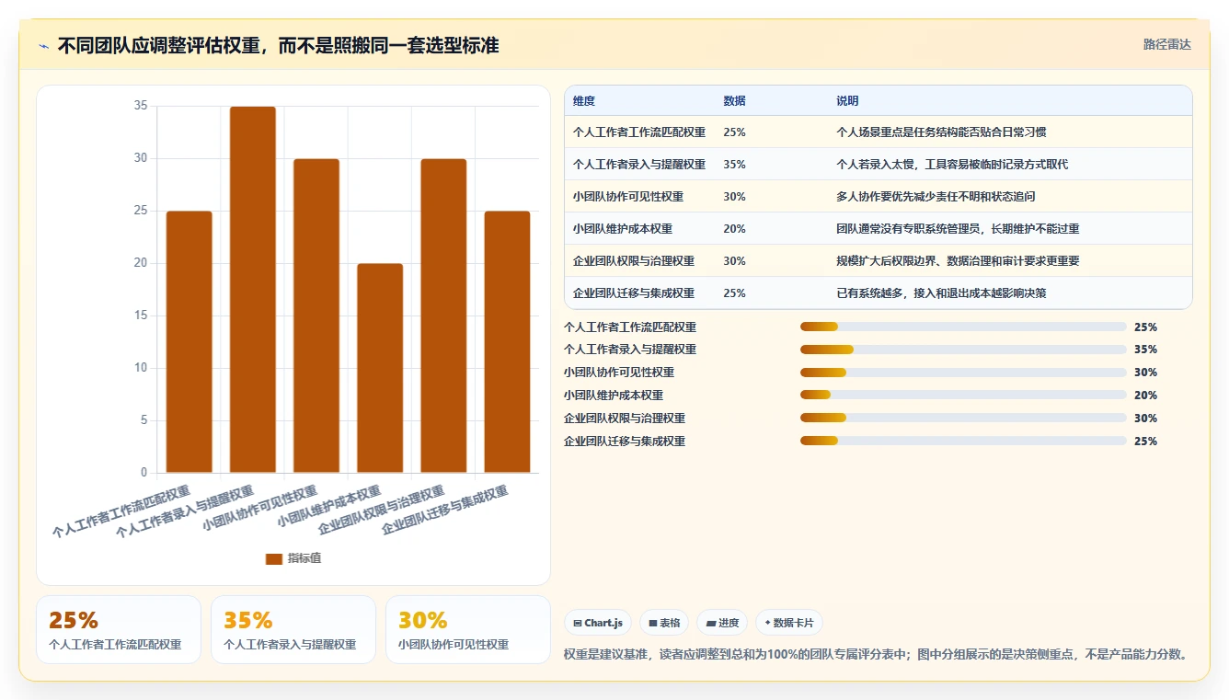
Task: Click progress list label 小团队维护成本权重
Action: click(x=614, y=396)
